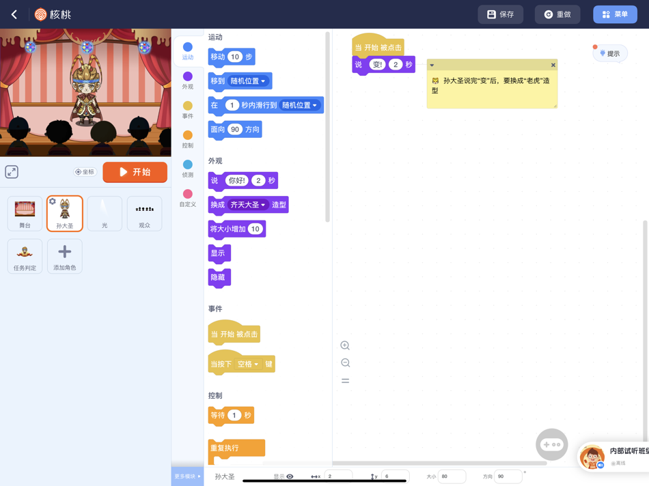Switch to the 运动 block category
Screen dimensions: 649x486
pyautogui.click(x=187, y=51)
